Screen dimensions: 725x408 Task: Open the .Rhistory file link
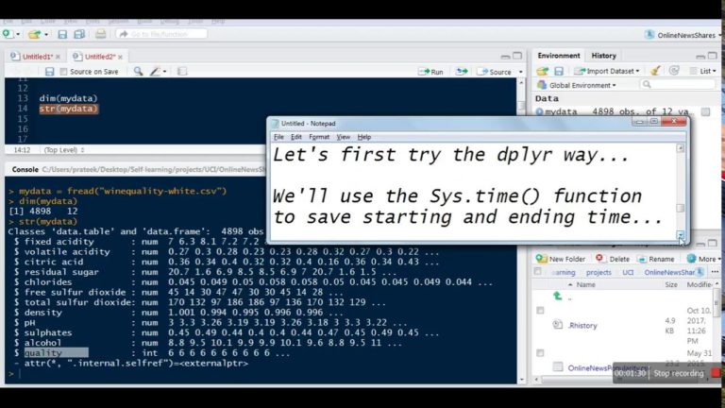tap(582, 325)
